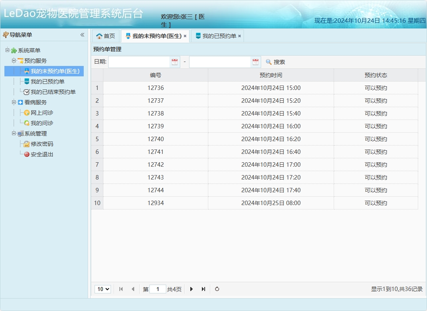427x311 pixels.
Task: Switch to the 首页 tab
Action: [106, 36]
